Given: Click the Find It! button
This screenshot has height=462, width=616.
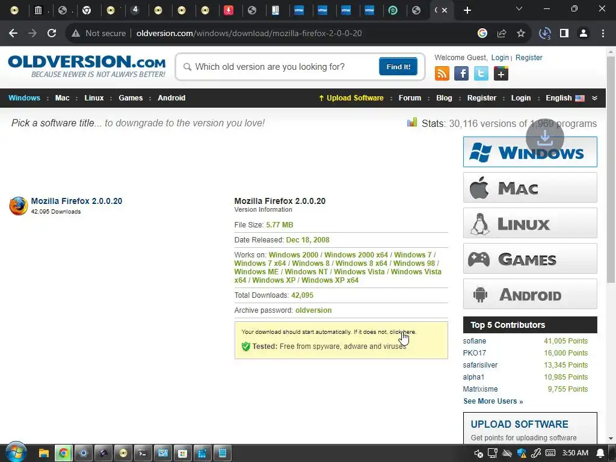Looking at the screenshot, I should click(398, 66).
